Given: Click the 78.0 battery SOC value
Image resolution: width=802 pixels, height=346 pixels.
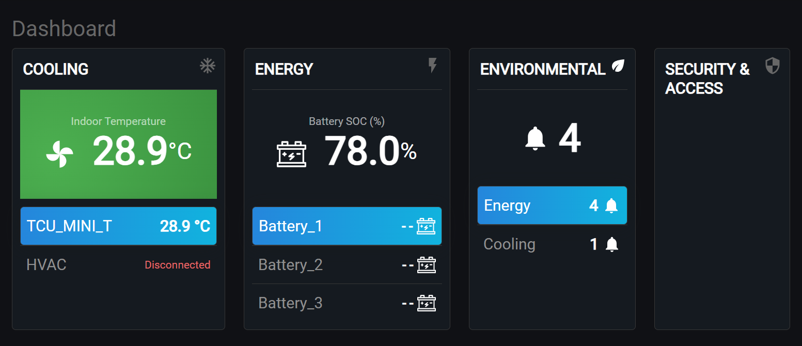Looking at the screenshot, I should click(362, 152).
